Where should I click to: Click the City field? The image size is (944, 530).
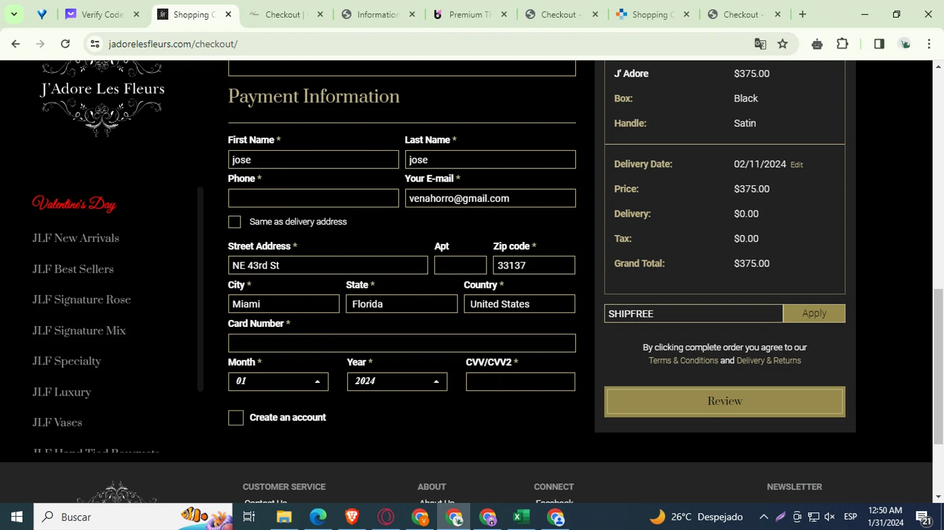[284, 304]
